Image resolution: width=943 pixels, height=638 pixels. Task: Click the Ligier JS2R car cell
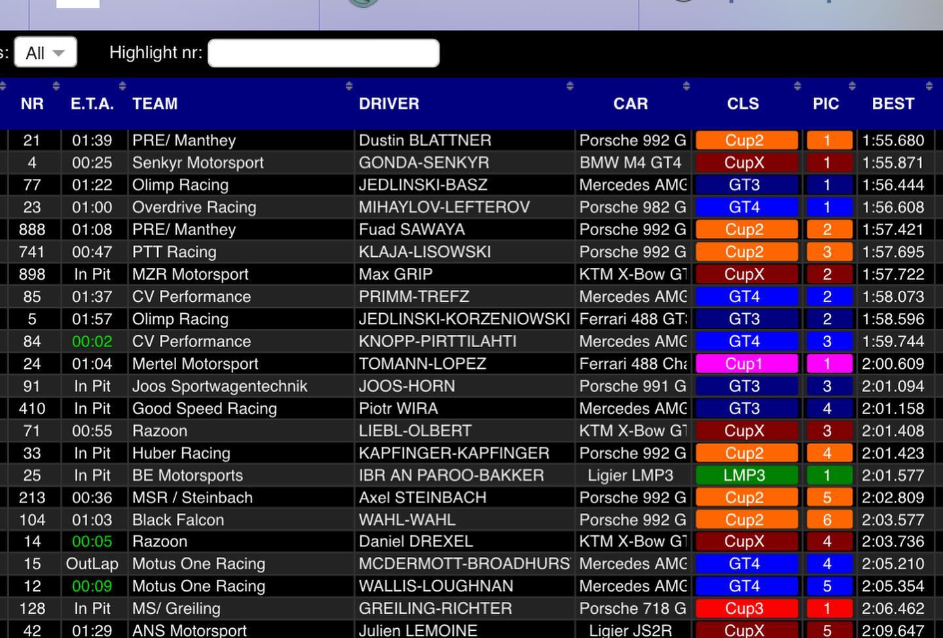point(630,630)
